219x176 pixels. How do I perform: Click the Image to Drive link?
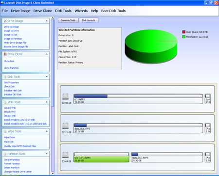[x=11, y=31]
